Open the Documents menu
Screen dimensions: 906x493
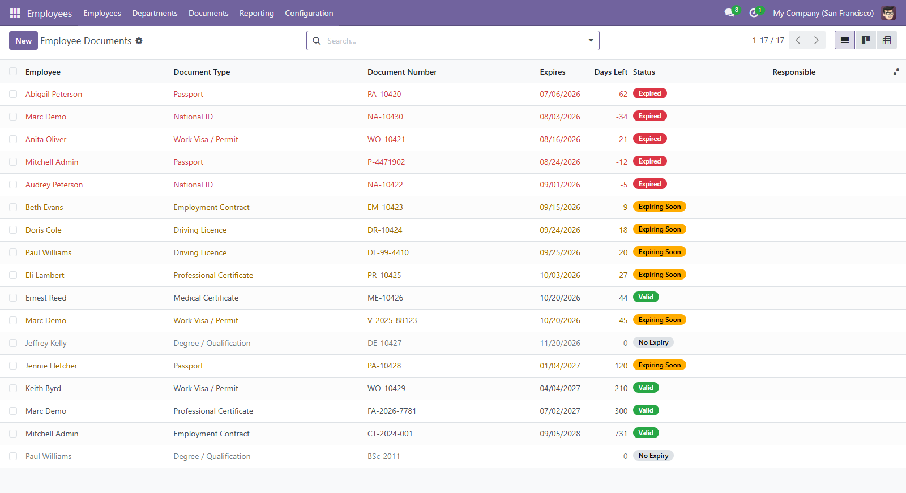tap(208, 13)
